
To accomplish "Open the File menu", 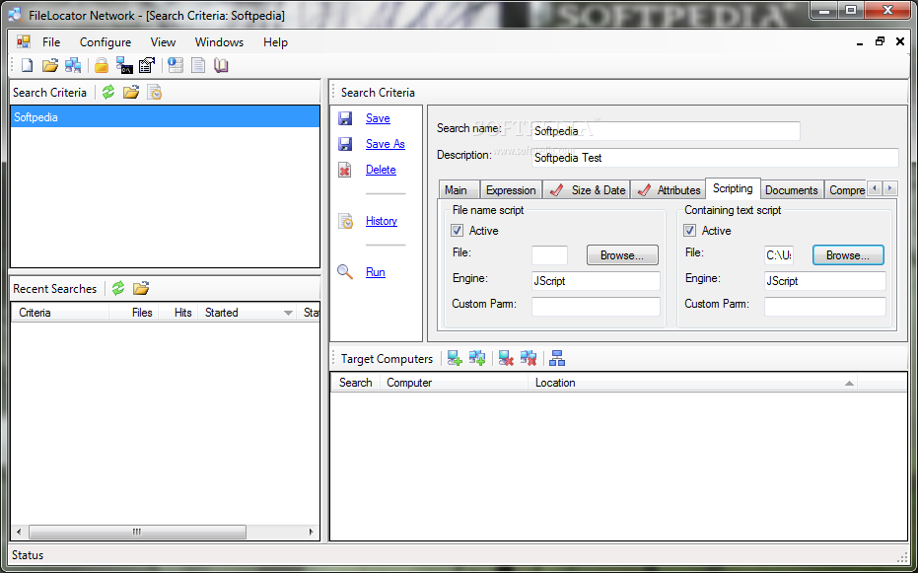I will click(51, 42).
